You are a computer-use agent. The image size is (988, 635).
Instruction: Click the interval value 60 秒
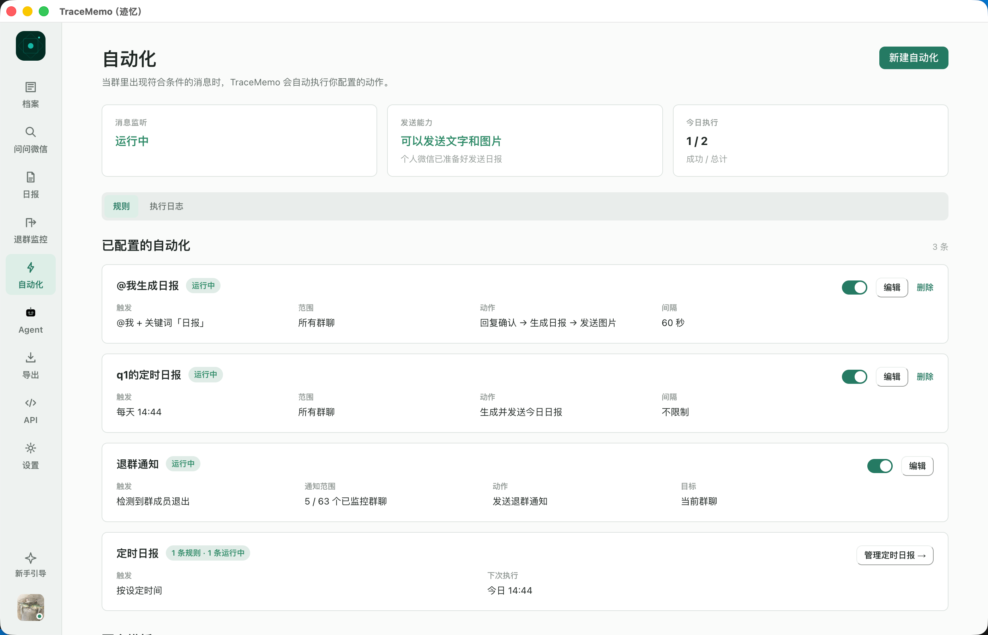pos(673,323)
